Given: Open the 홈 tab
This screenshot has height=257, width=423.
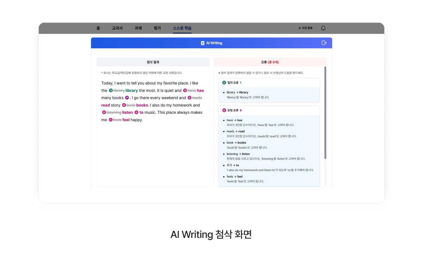Looking at the screenshot, I should point(98,28).
